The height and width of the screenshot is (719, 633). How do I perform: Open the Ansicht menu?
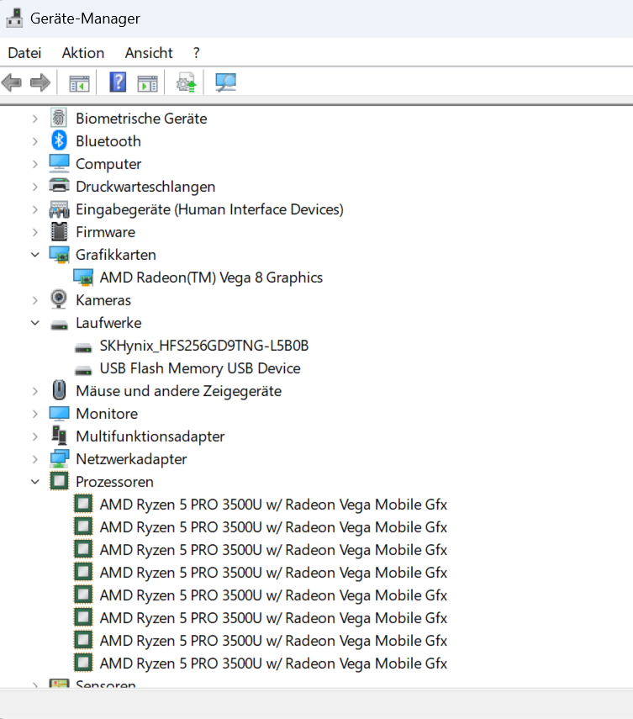[x=149, y=53]
